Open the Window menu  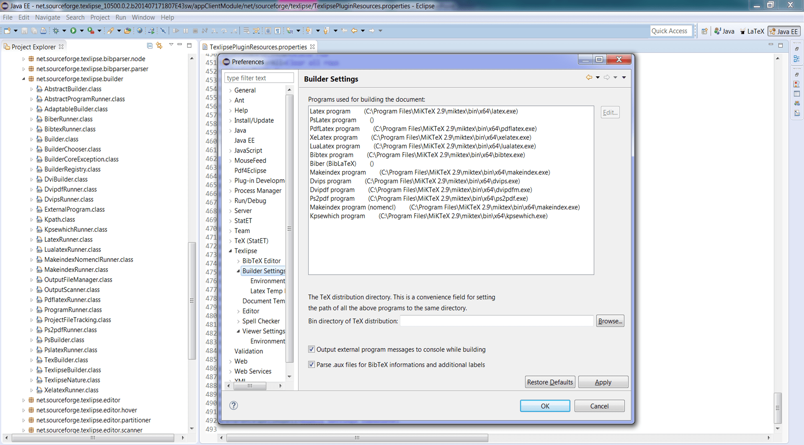pos(143,17)
